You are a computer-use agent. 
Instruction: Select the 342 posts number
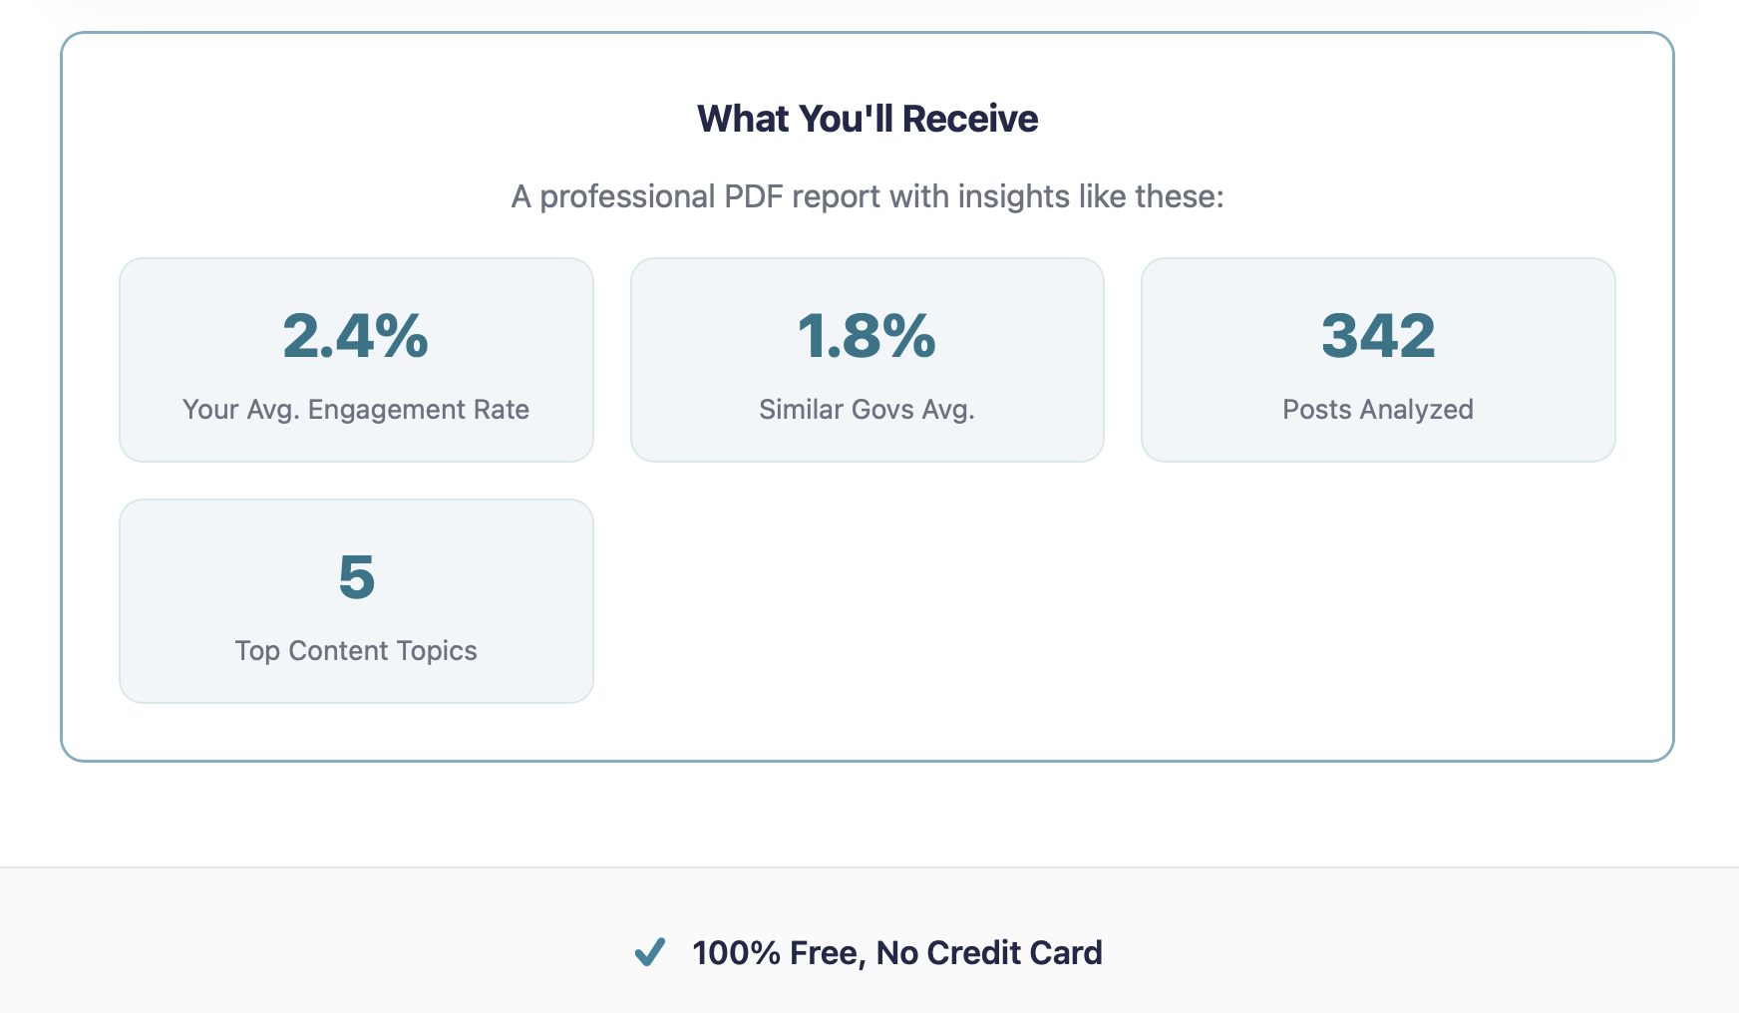pyautogui.click(x=1378, y=336)
